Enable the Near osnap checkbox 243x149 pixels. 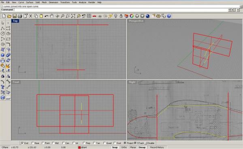coord(33,143)
